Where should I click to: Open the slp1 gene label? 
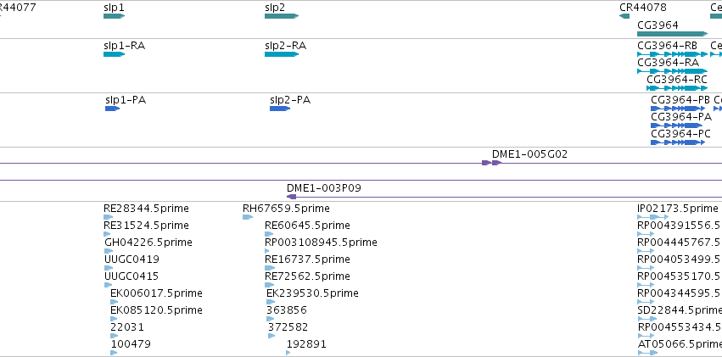(x=114, y=8)
